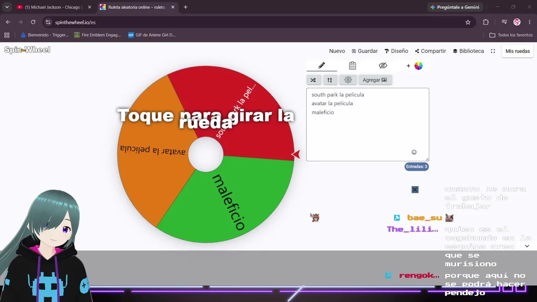Image resolution: width=537 pixels, height=302 pixels.
Task: Open the Bienvenido - Trigger bookmark
Action: pyautogui.click(x=44, y=35)
